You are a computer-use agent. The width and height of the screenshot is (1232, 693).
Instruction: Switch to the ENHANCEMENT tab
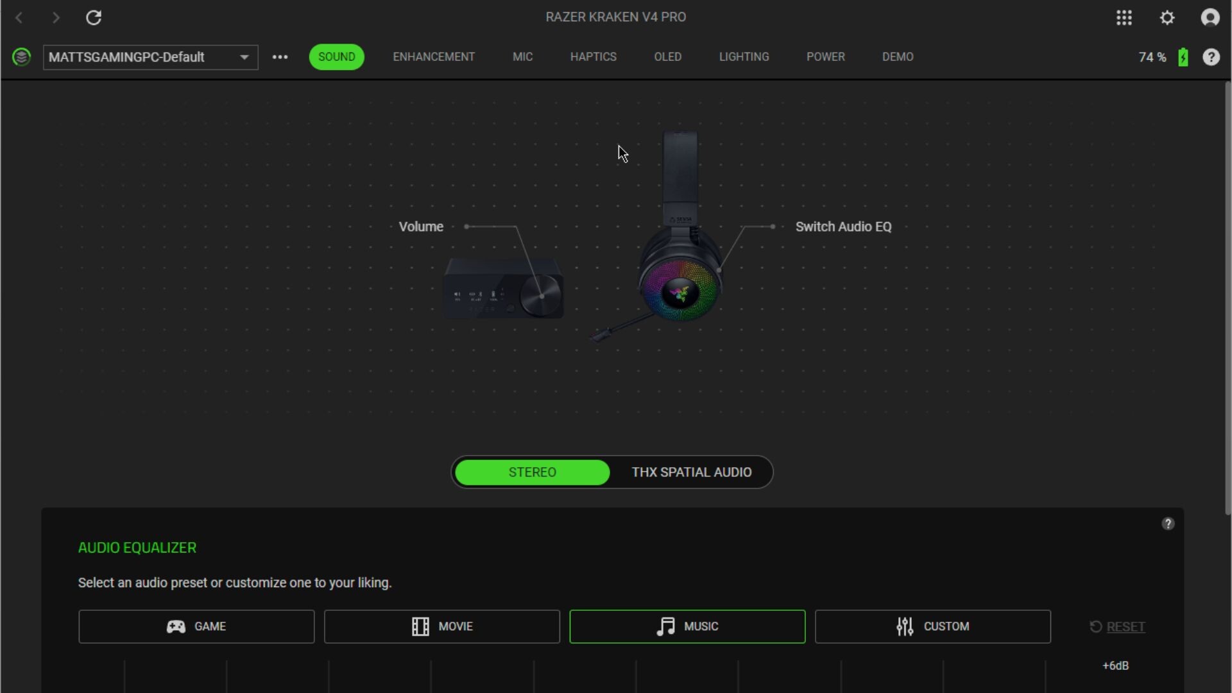tap(434, 57)
